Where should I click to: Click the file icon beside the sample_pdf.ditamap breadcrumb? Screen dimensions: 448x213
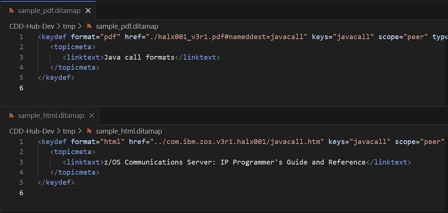tap(89, 27)
